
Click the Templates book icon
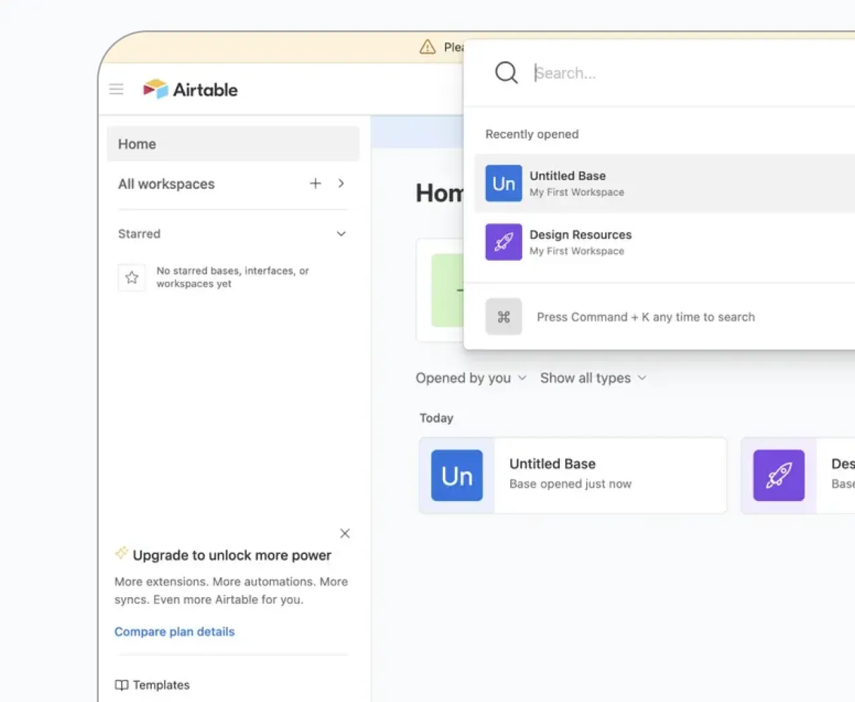point(122,685)
